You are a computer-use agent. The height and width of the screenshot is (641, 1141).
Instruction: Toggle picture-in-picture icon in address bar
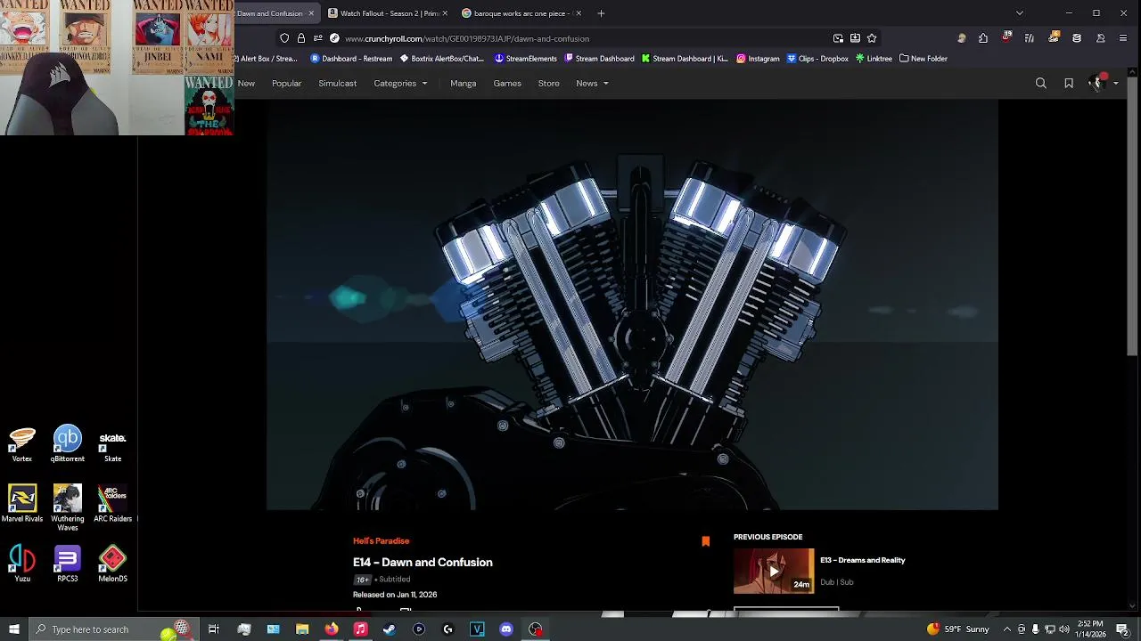838,38
